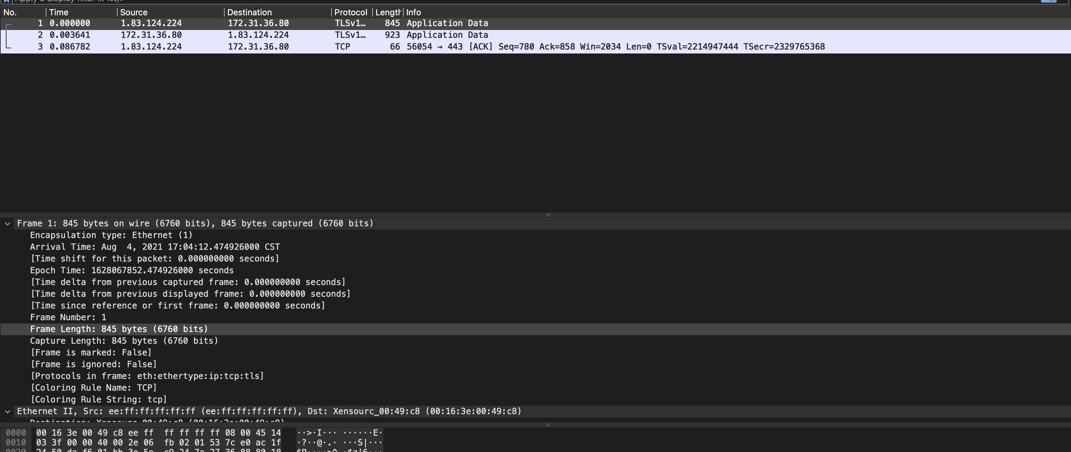Screen dimensions: 1071x452
Task: Click the Destination column header
Action: [249, 12]
